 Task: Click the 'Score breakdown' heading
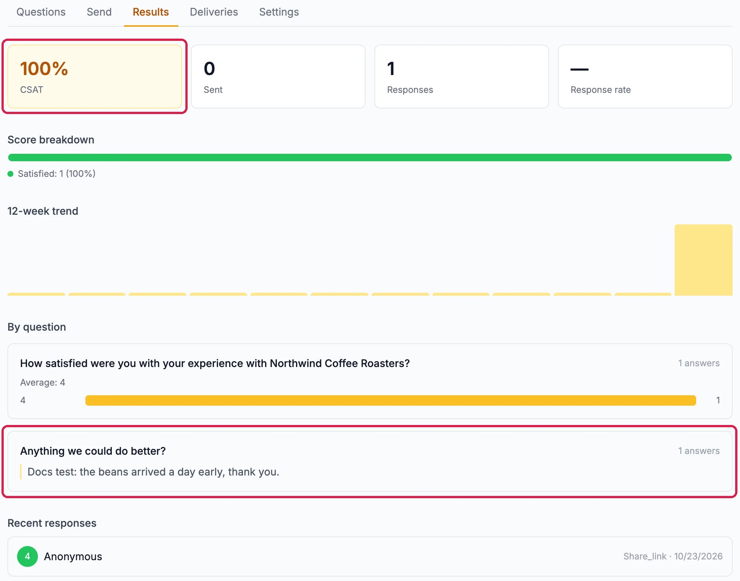pyautogui.click(x=51, y=140)
